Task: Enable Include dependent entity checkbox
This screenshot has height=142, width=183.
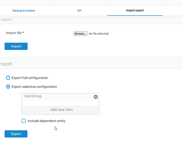Action: [x=23, y=121]
